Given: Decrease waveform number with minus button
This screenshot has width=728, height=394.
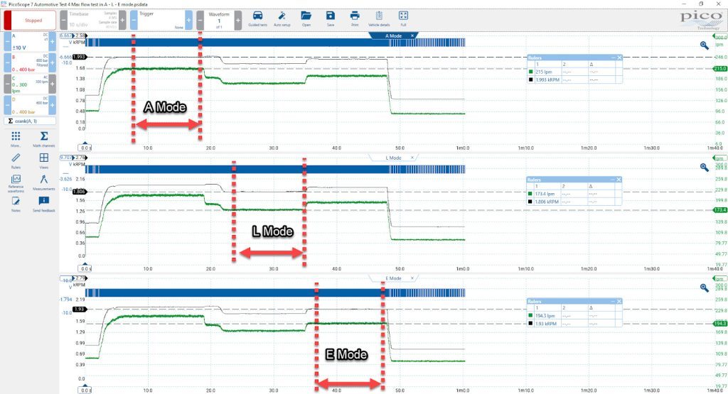Looking at the screenshot, I should tap(200, 21).
